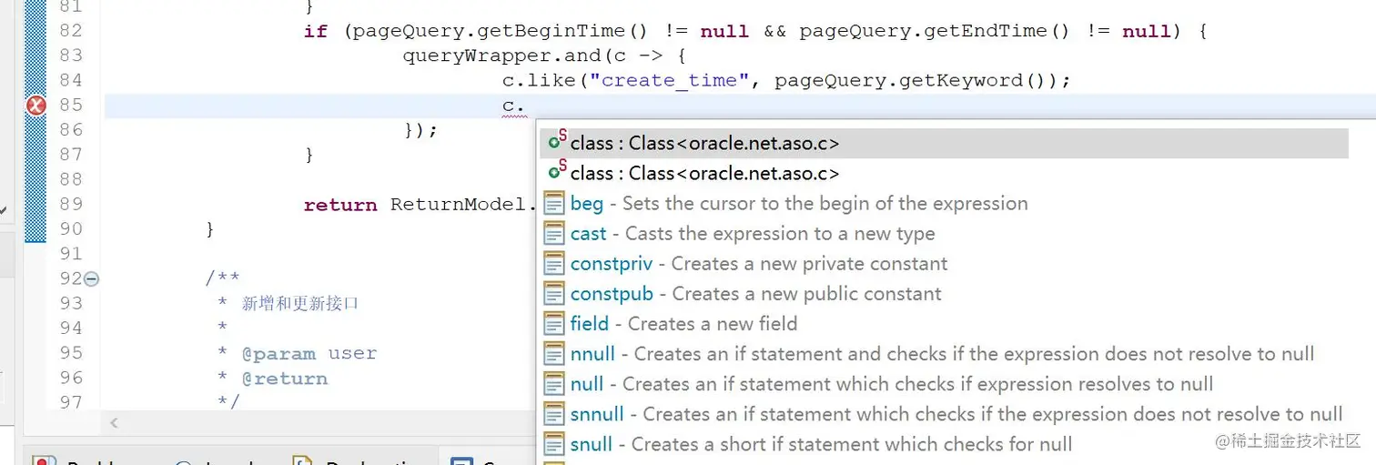Click the error marker on line 85
The width and height of the screenshot is (1376, 465).
35,106
